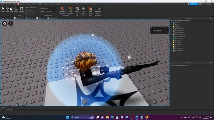The height and width of the screenshot is (120, 214).
Task: Click the ServerStorage icon in Explorer
Action: point(174,39)
